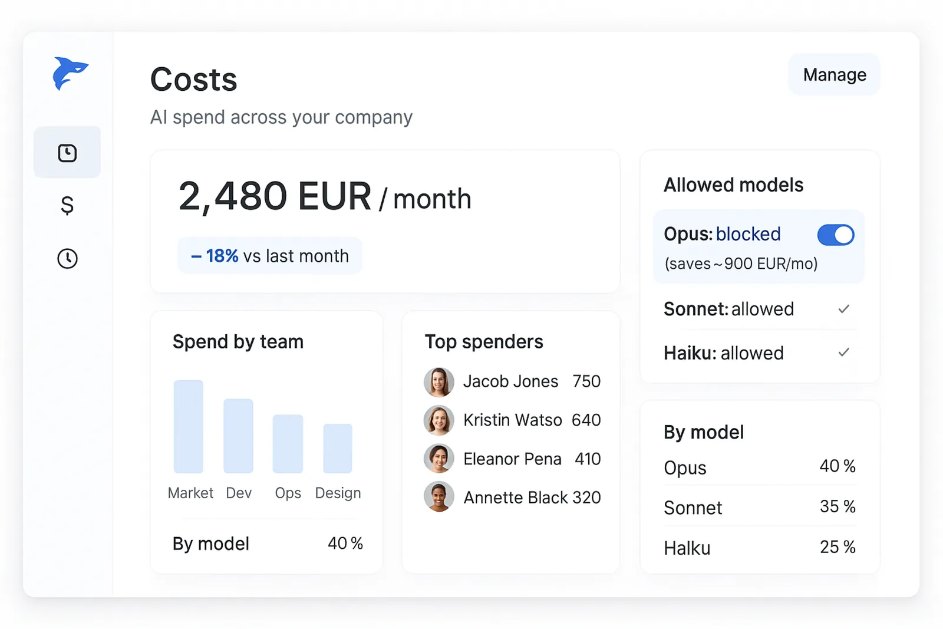
Task: Select the Design bar in chart
Action: point(338,448)
